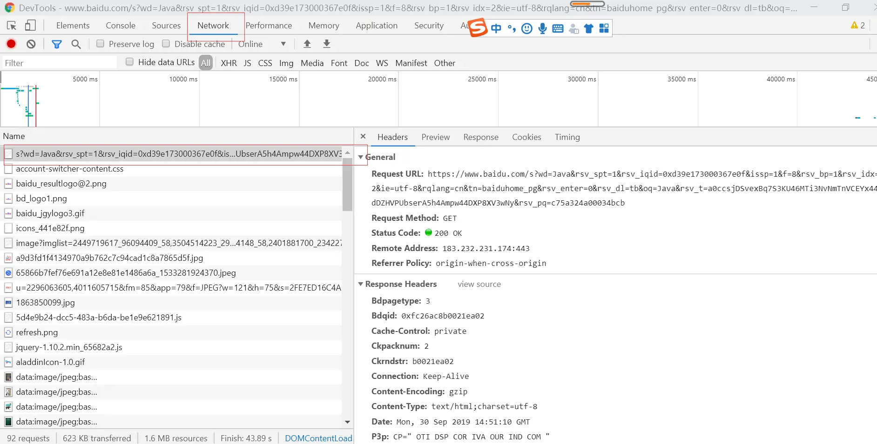Open Sogou account user icon

[573, 29]
